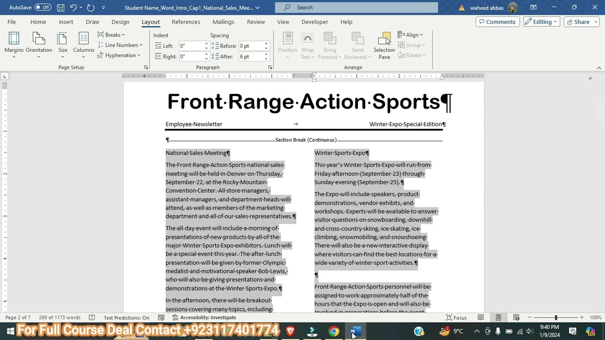Open the Breaks dropdown
Viewport: 605px width, 340px height.
click(x=111, y=35)
